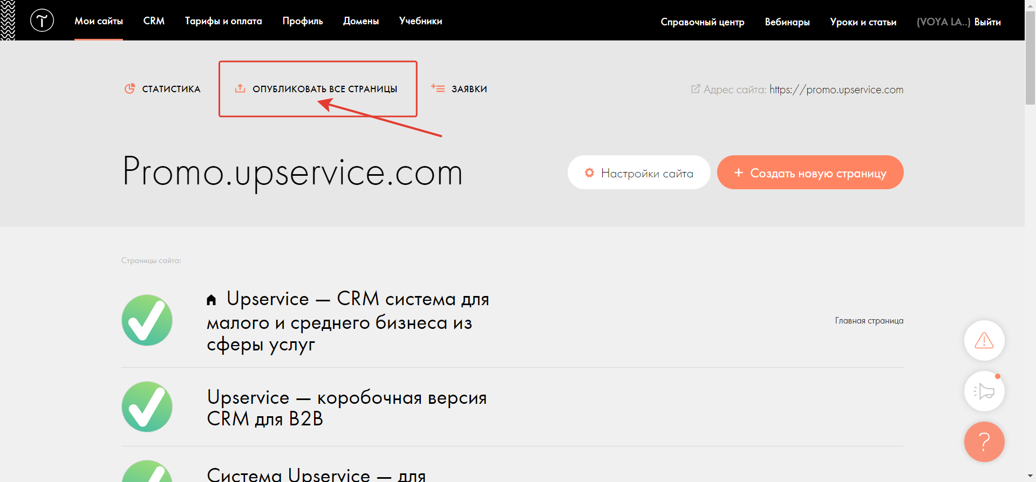Open the https://promo.upservice.com address link
The height and width of the screenshot is (482, 1036).
point(836,89)
